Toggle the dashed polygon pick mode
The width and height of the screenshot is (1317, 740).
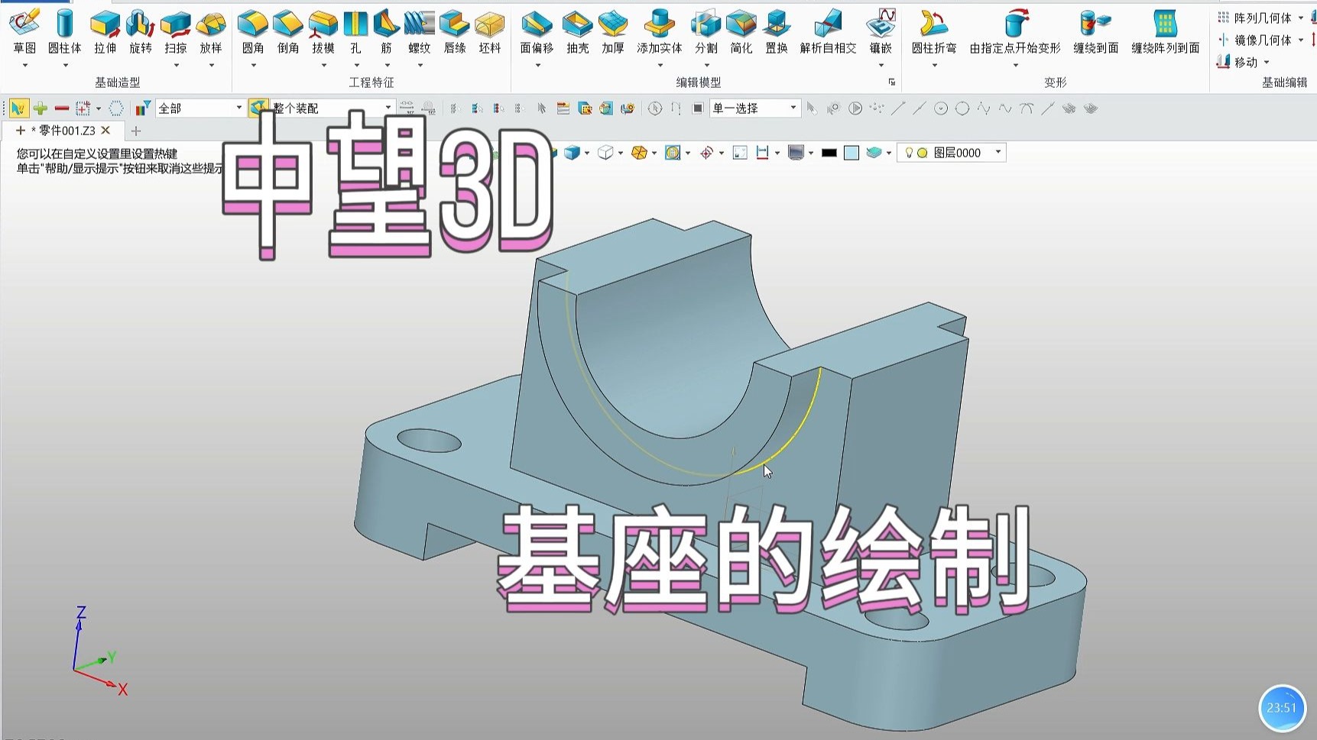click(115, 108)
